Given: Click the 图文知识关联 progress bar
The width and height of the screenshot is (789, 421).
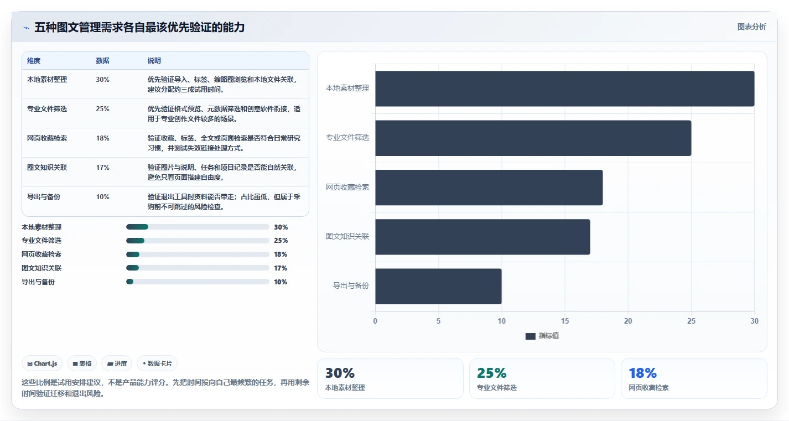Looking at the screenshot, I should point(198,268).
